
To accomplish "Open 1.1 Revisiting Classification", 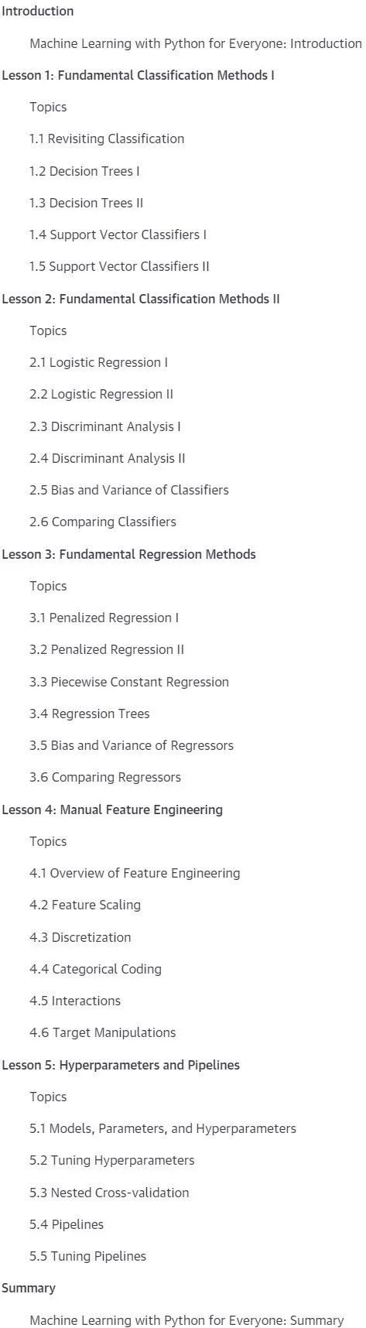I will (107, 139).
